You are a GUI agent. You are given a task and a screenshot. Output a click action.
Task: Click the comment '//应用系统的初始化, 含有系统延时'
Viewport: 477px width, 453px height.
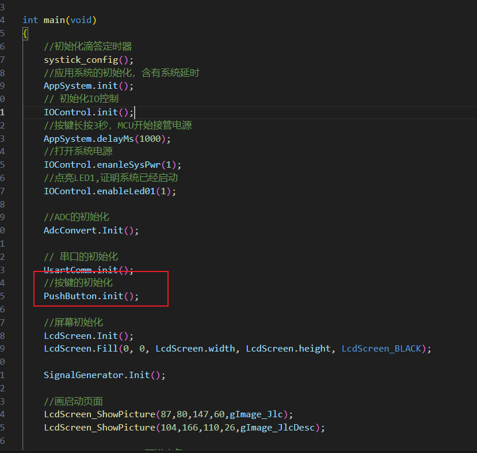[x=121, y=73]
